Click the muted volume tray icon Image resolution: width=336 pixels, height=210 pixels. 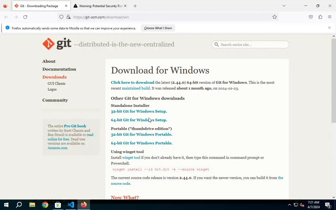click(302, 205)
